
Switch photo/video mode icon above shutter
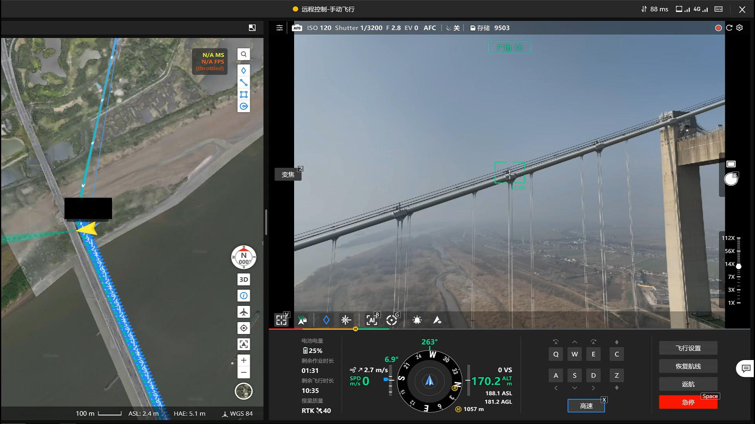731,164
